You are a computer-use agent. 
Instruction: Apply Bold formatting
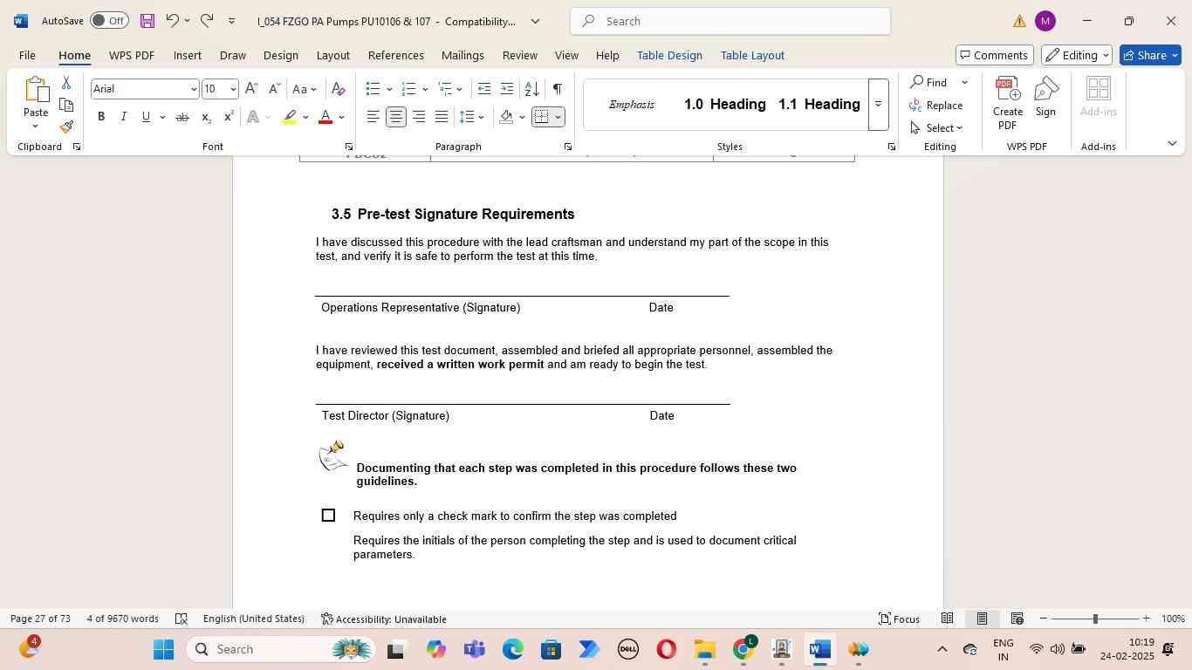[101, 117]
